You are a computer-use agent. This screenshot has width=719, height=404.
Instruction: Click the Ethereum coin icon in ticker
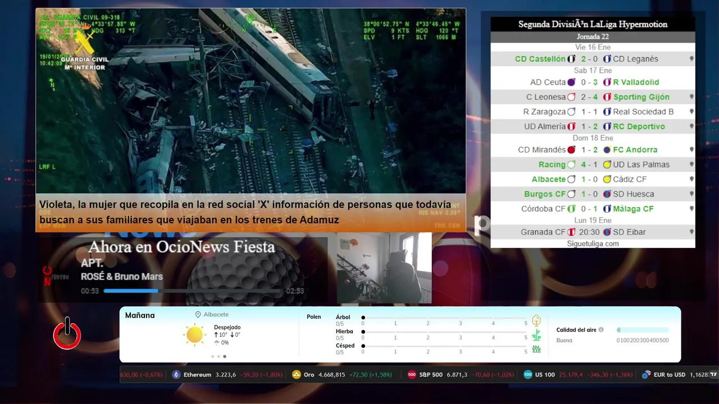point(176,375)
